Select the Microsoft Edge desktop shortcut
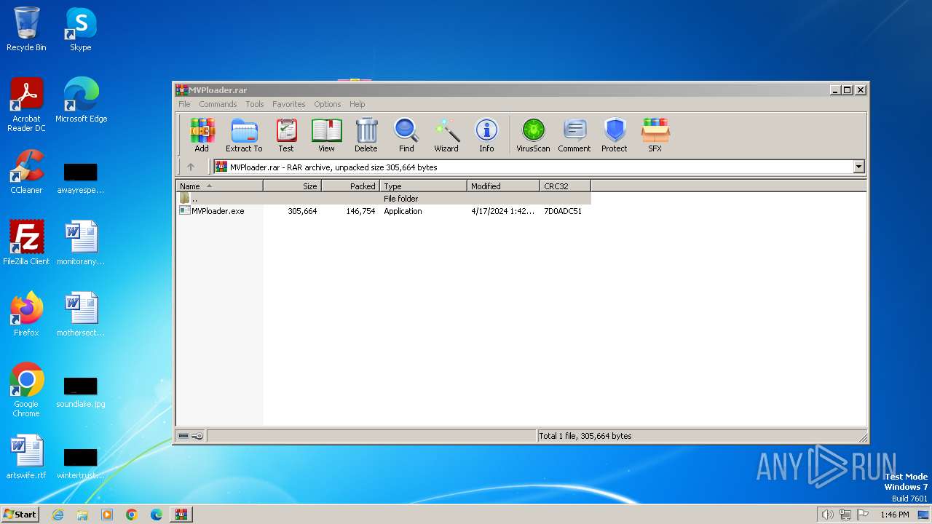The height and width of the screenshot is (524, 932). coord(81,100)
